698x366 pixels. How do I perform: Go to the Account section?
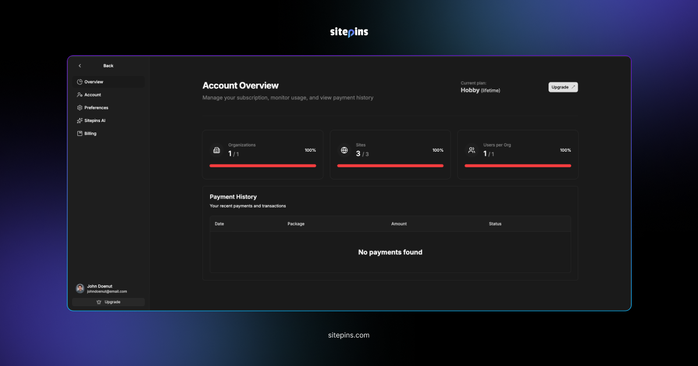click(92, 95)
